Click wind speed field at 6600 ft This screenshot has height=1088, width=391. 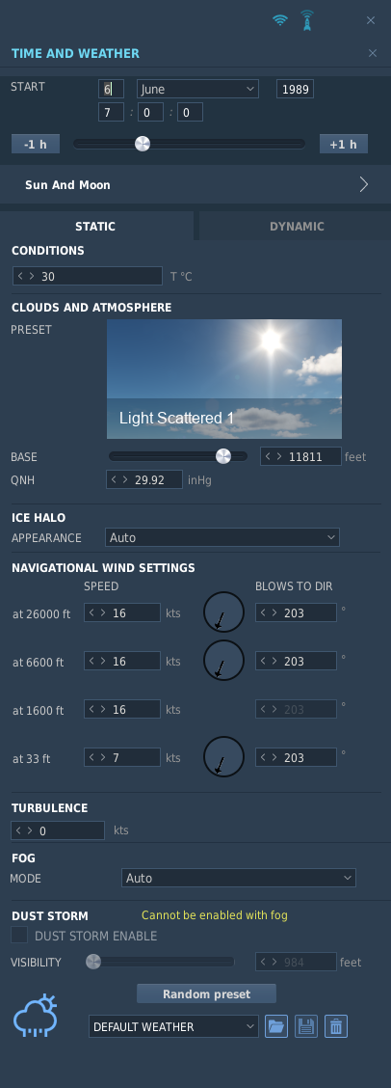[122, 661]
